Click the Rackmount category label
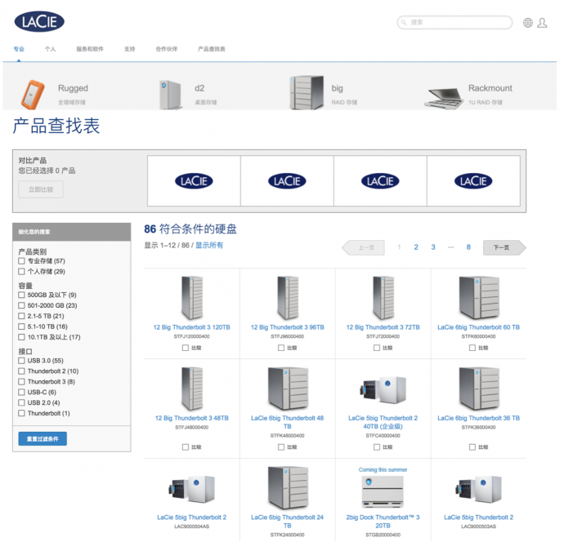The height and width of the screenshot is (542, 564). pyautogui.click(x=490, y=88)
